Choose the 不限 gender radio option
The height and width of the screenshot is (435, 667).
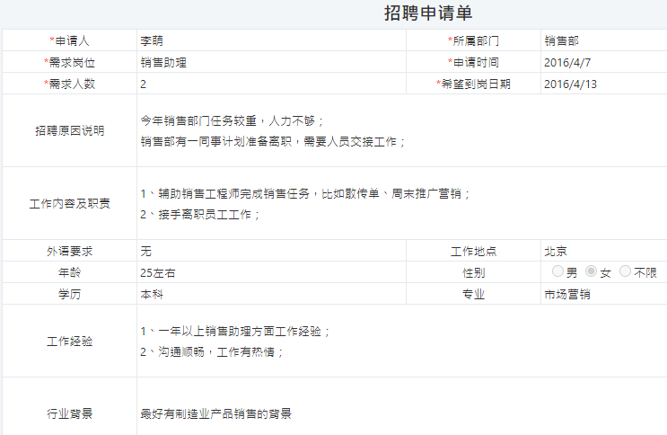pyautogui.click(x=625, y=271)
